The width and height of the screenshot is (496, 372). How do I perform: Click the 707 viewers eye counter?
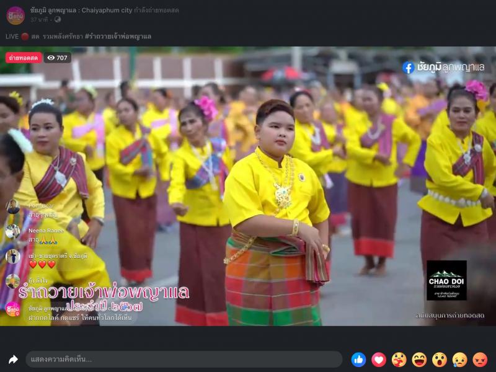click(57, 58)
